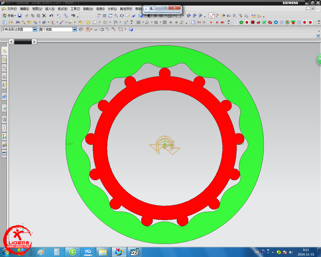Click the Undo arrow icon
Viewport: 321px width, 257px height.
(51, 16)
